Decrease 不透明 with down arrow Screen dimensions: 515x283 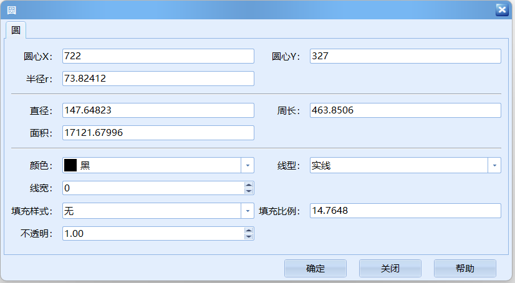click(x=249, y=236)
